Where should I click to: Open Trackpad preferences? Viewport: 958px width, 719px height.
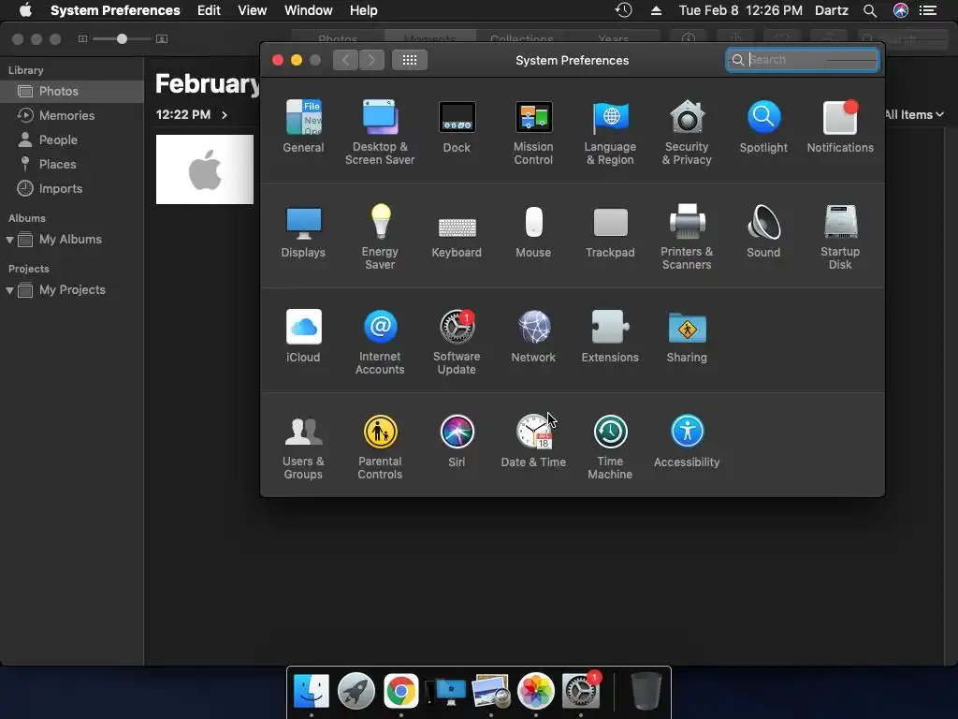[x=610, y=231]
